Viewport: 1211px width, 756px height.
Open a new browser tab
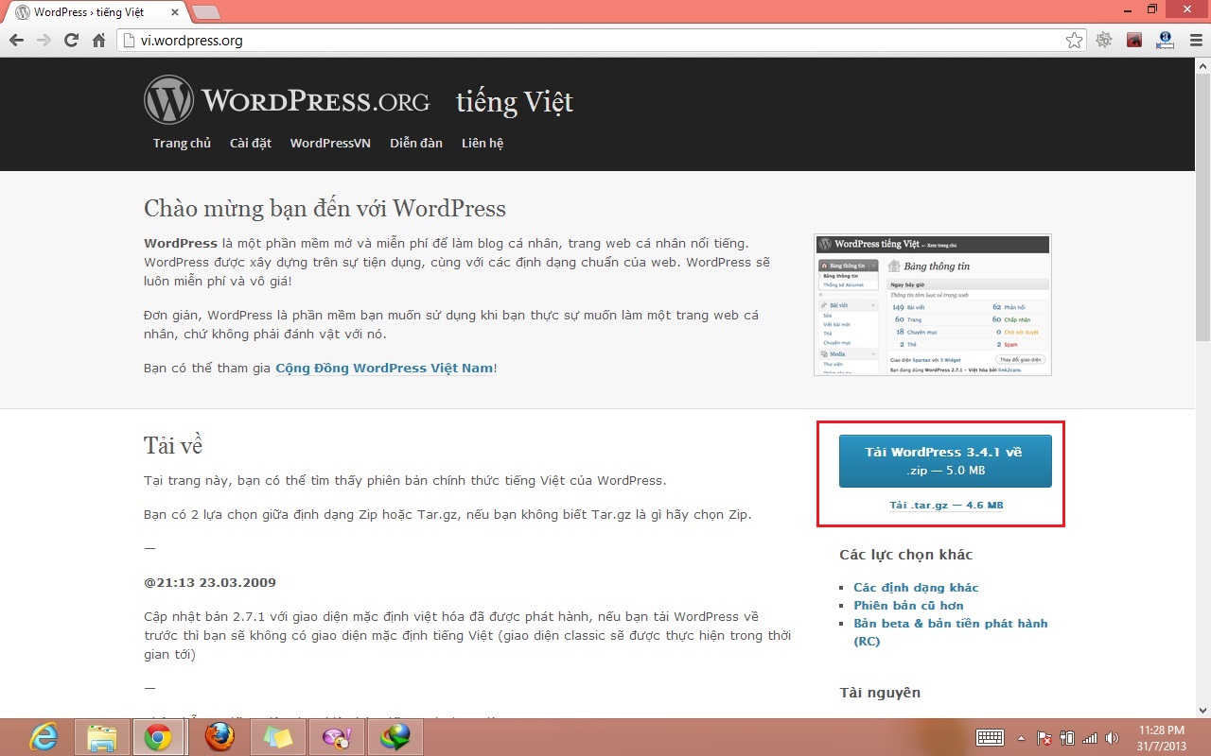[206, 12]
